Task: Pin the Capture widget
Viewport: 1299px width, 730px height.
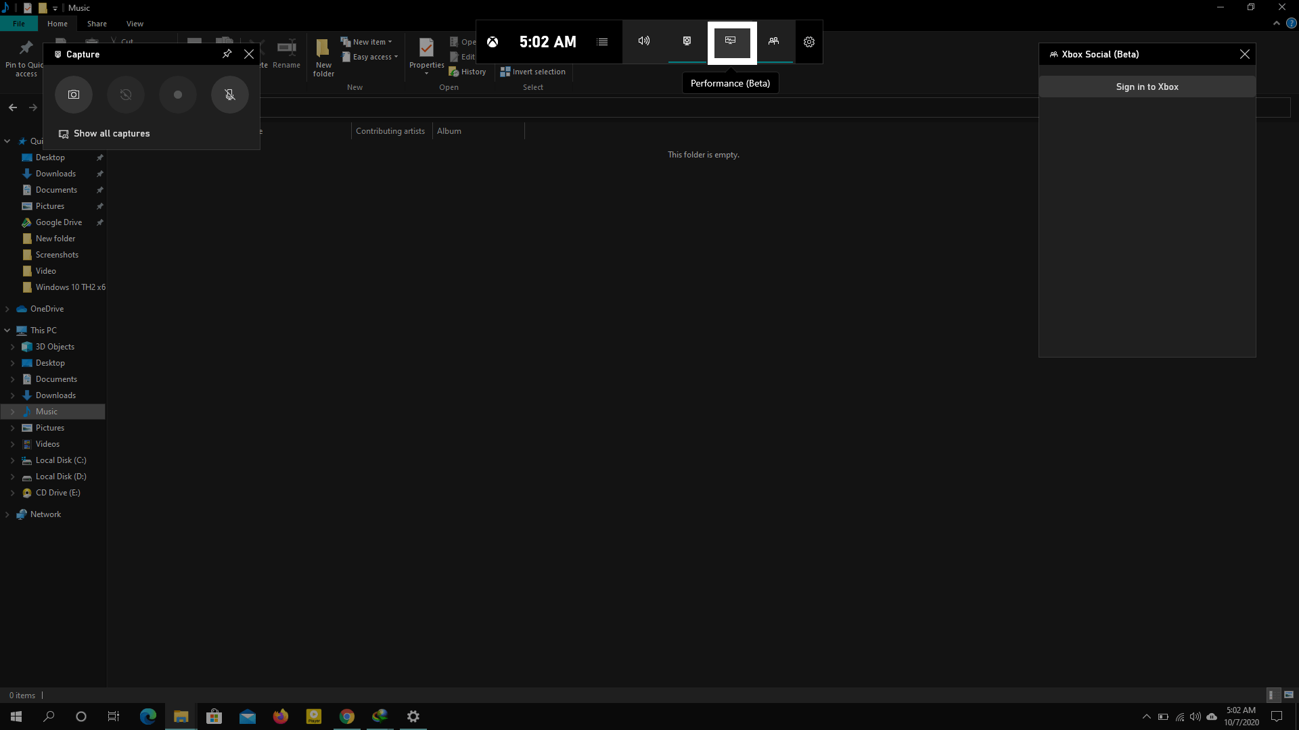Action: [x=227, y=54]
